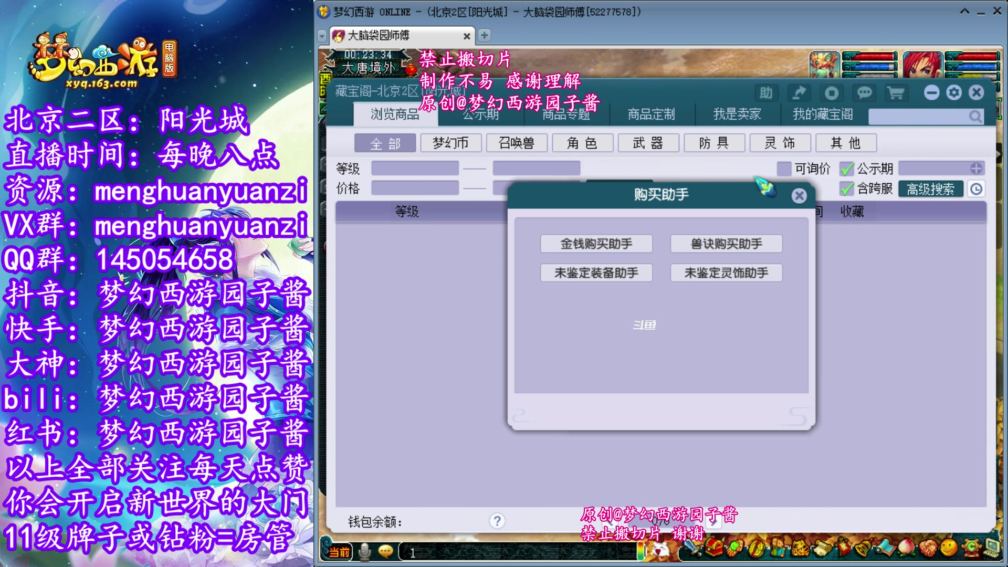Select the 灵饰 category filter

tap(780, 143)
